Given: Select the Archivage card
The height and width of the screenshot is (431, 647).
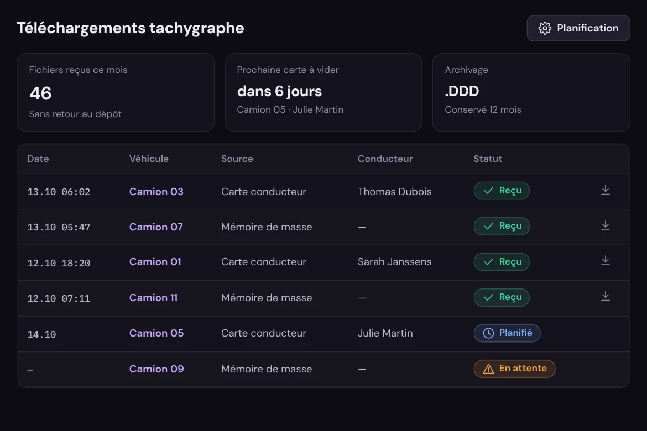Looking at the screenshot, I should tap(531, 92).
